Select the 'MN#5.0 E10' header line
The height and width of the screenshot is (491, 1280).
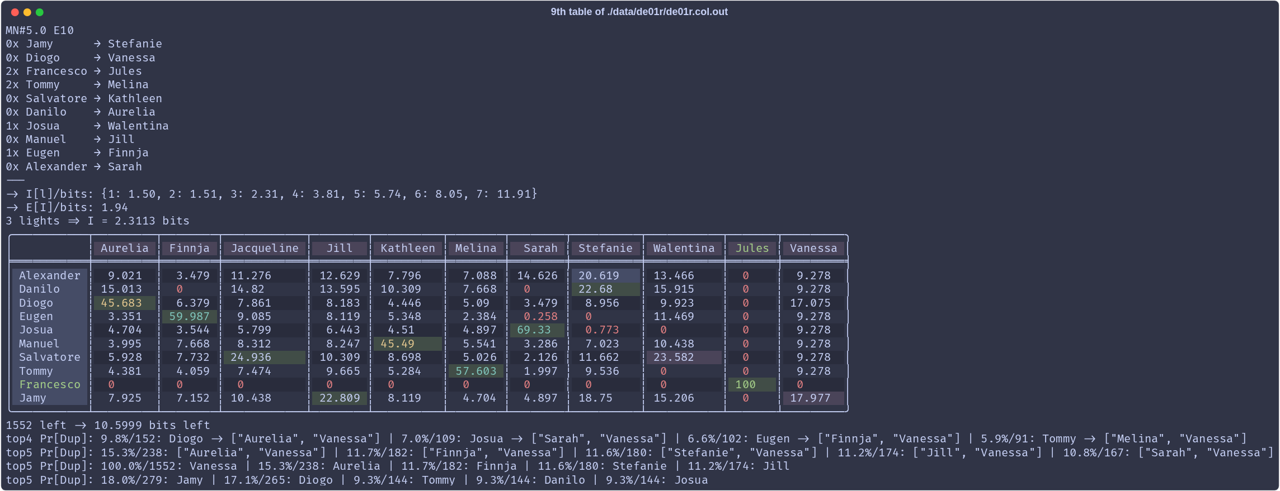pos(40,30)
